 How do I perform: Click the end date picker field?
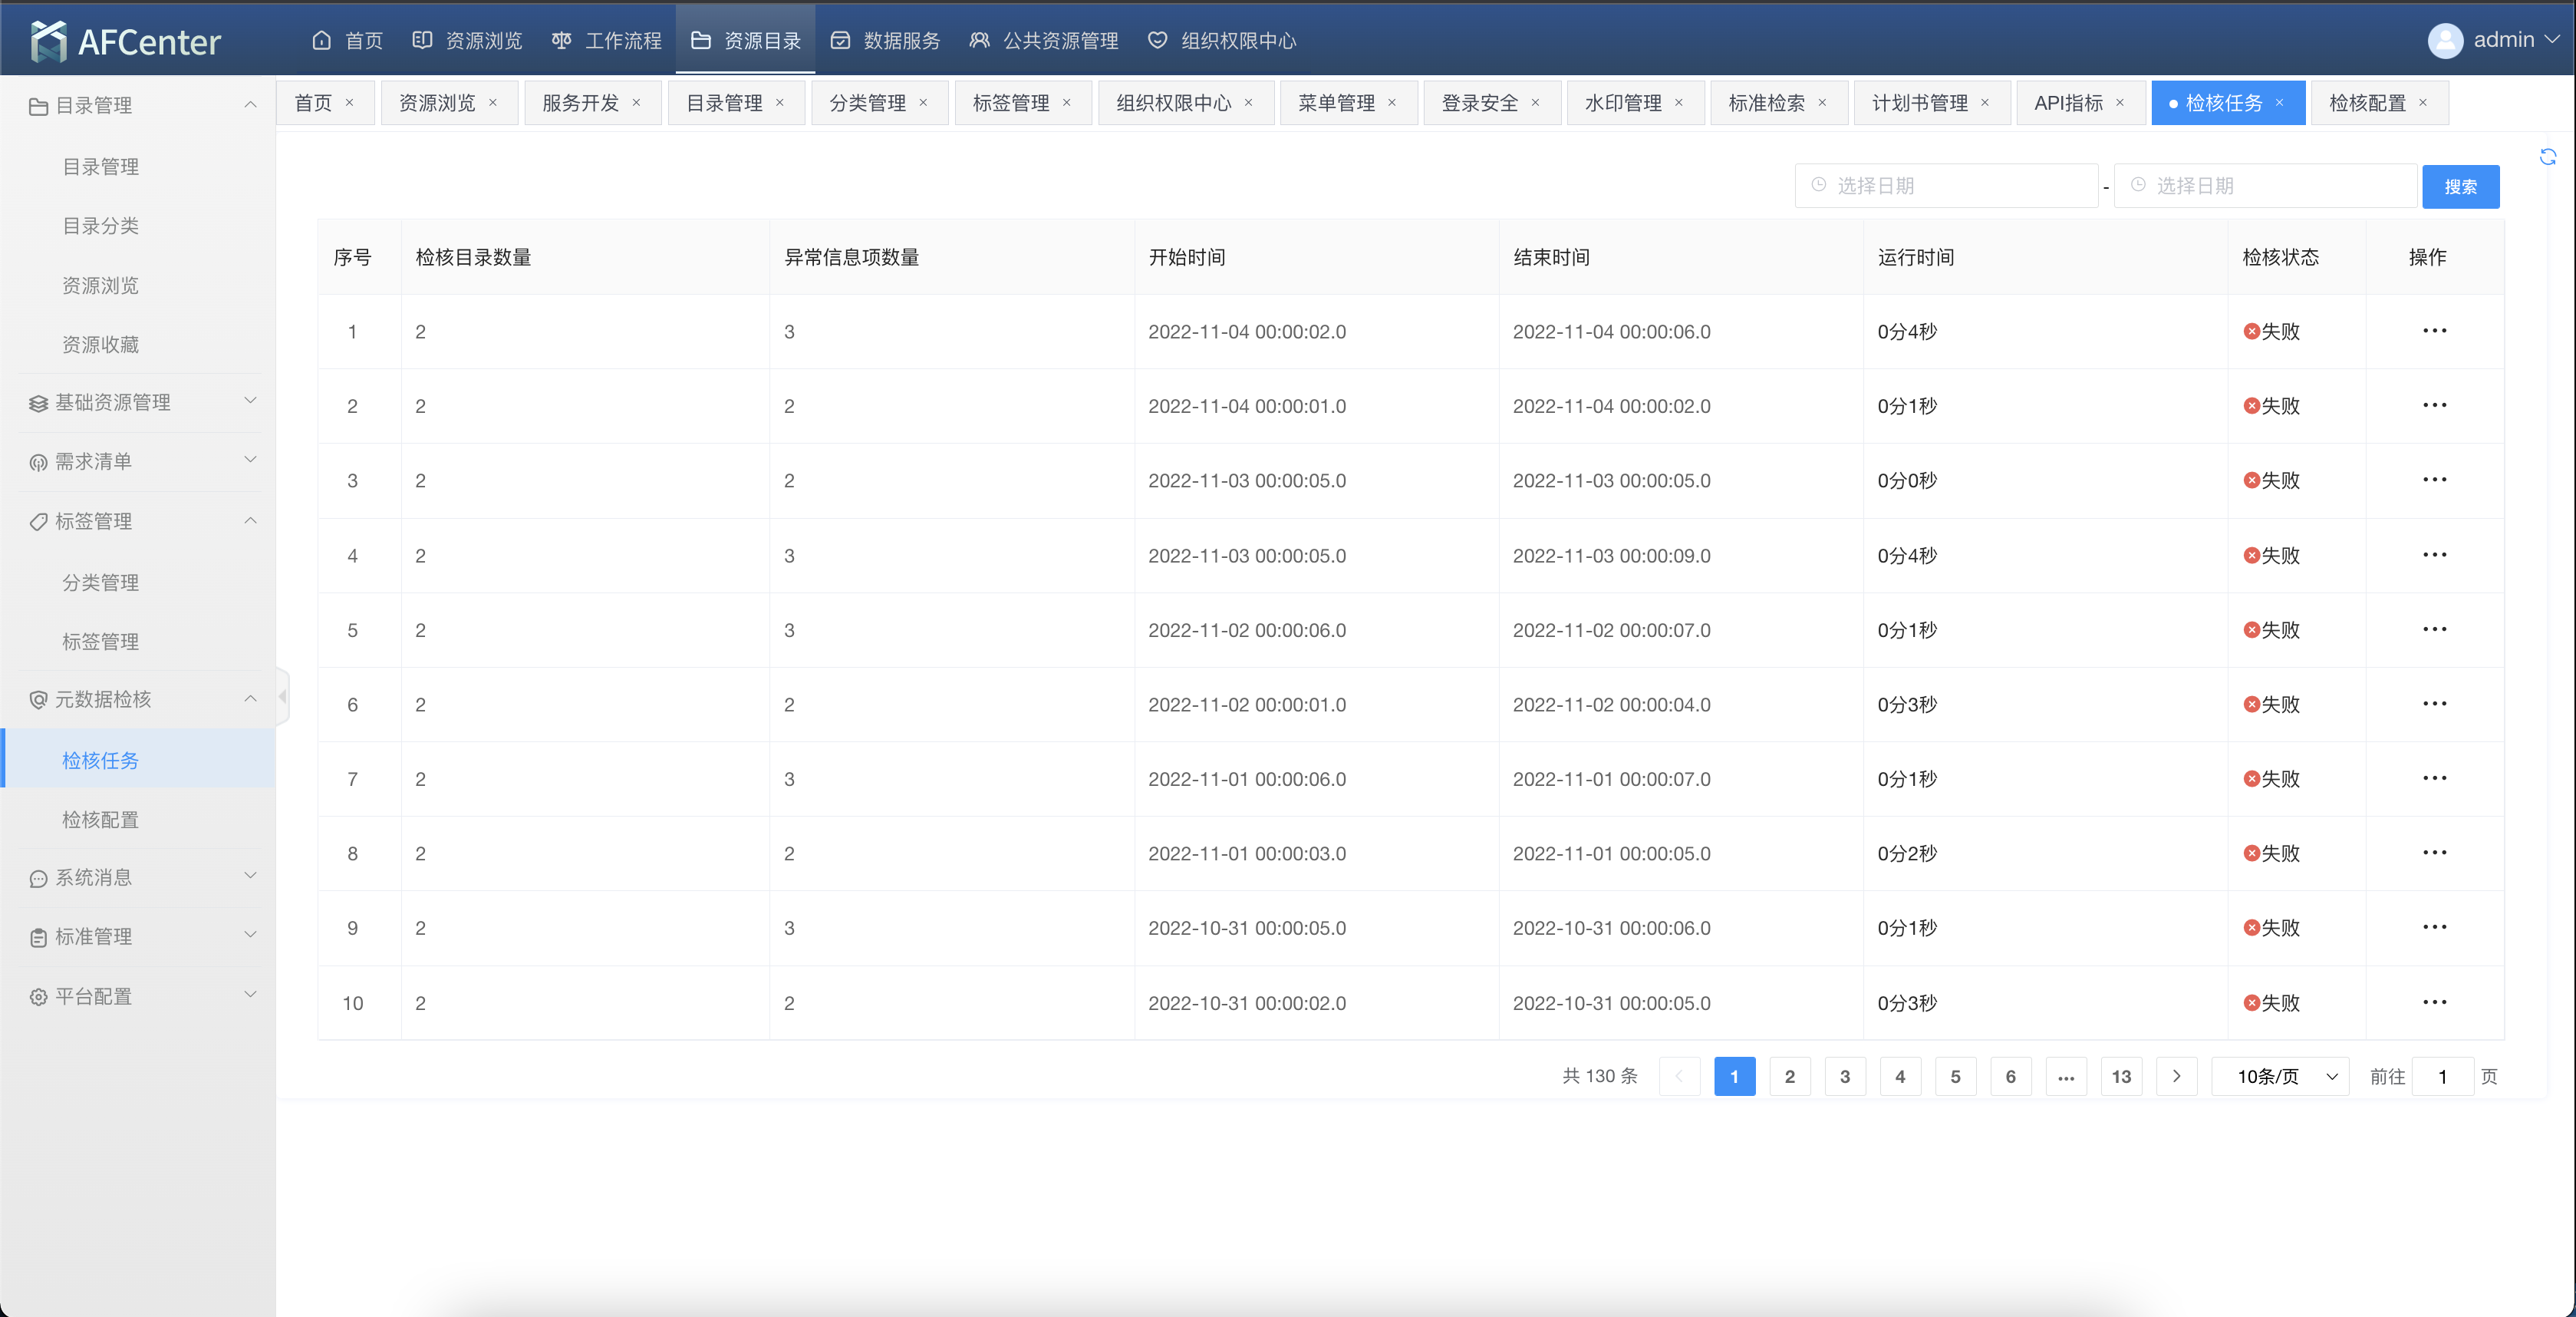pyautogui.click(x=2264, y=185)
